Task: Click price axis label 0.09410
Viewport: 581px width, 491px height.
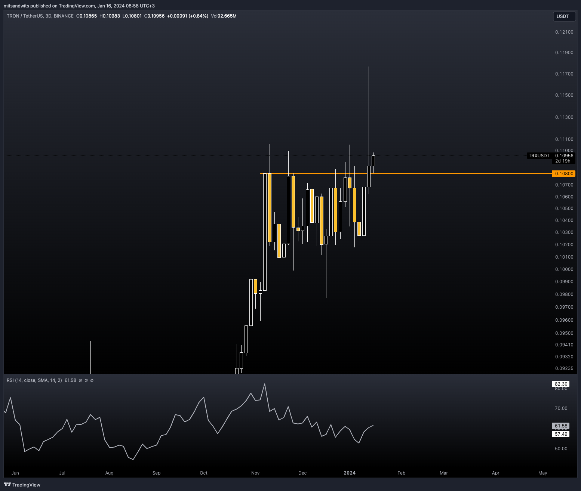Action: click(x=564, y=345)
